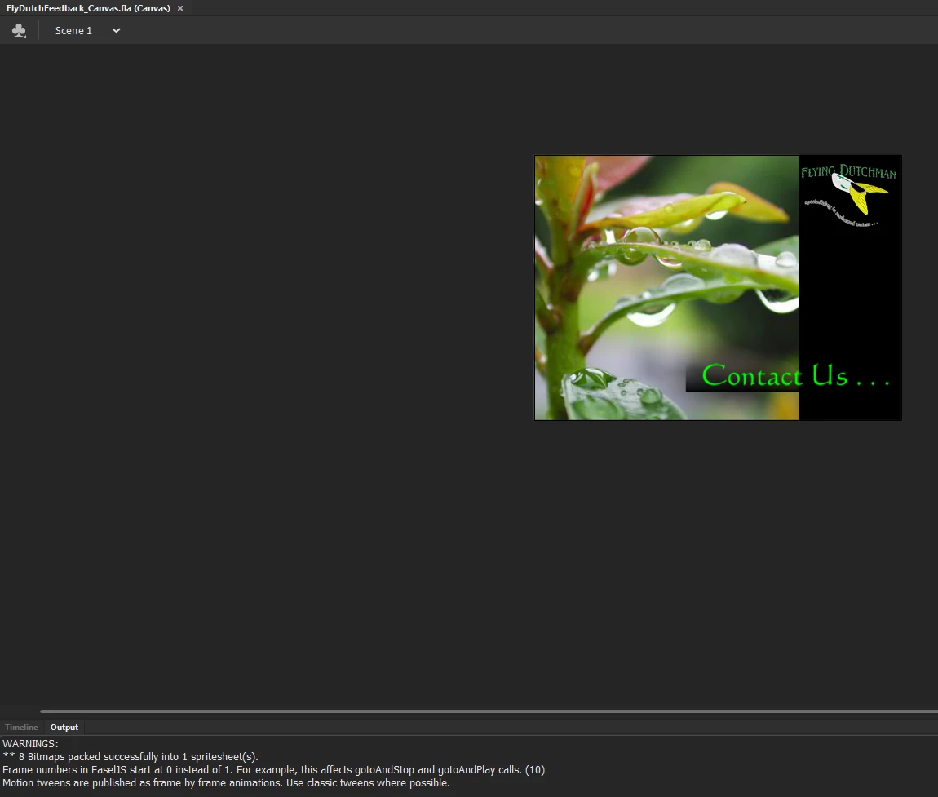Close the FlyDutchFeedback_Canvas.fla tab

coord(180,8)
